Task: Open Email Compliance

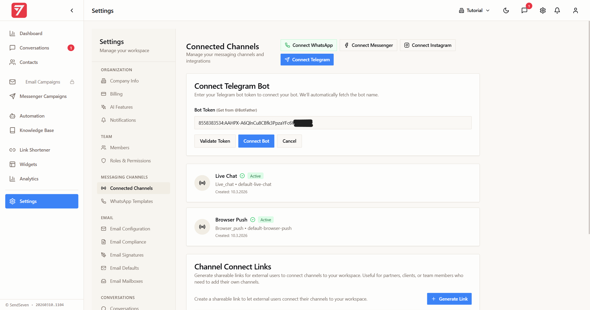Action: coord(133,242)
